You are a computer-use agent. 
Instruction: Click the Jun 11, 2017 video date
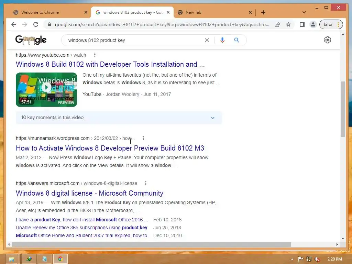(157, 94)
